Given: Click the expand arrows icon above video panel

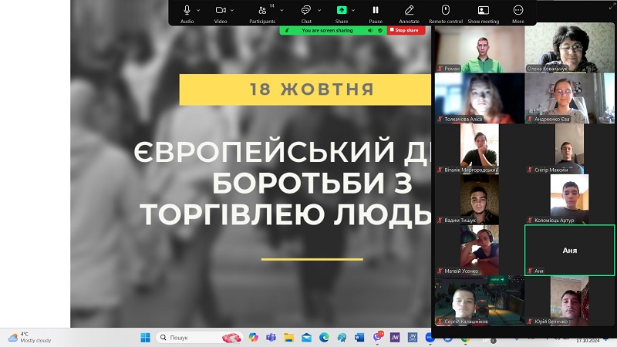Looking at the screenshot, I should pyautogui.click(x=611, y=7).
